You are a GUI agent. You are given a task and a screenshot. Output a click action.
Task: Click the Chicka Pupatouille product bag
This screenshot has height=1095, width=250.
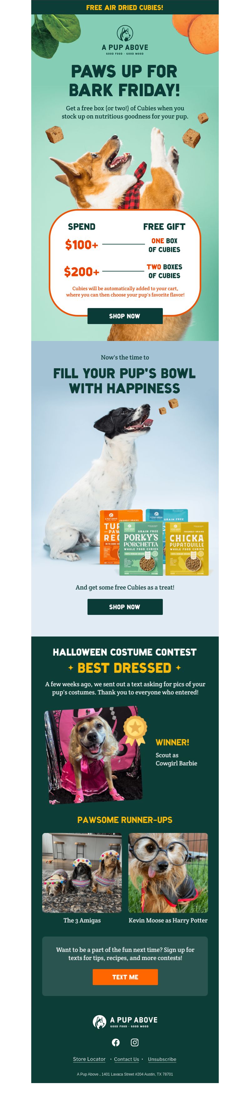[187, 548]
